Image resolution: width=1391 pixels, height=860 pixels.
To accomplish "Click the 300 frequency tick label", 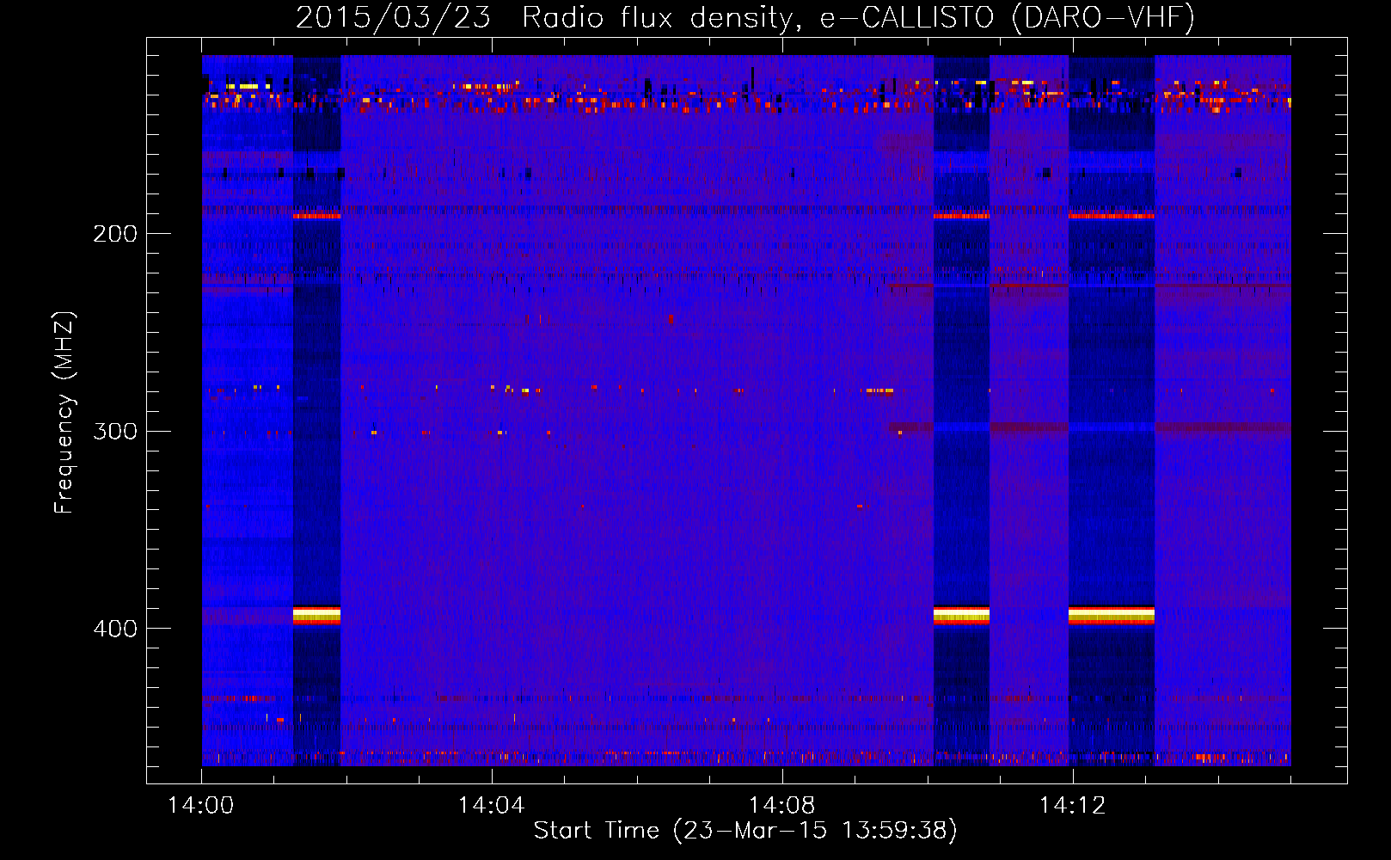I will click(115, 431).
